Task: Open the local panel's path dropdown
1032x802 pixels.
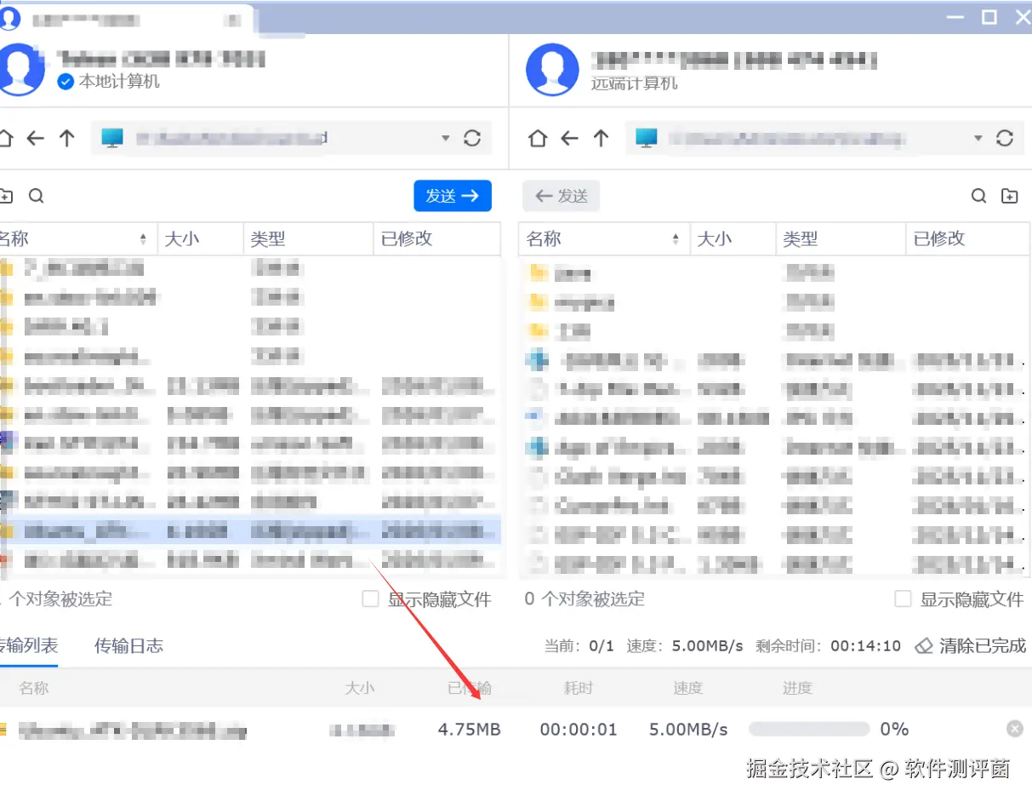Action: 444,138
